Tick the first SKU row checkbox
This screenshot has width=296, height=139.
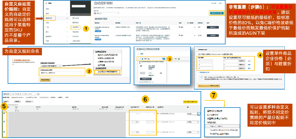4,114
